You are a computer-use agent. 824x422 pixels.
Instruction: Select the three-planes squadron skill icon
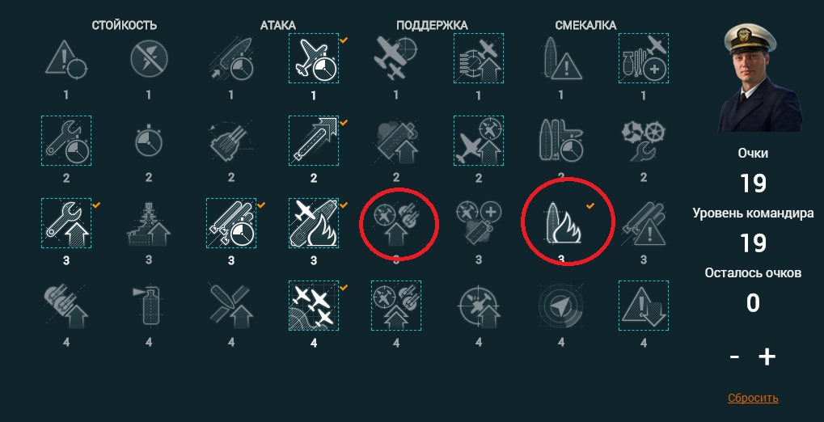[x=314, y=306]
